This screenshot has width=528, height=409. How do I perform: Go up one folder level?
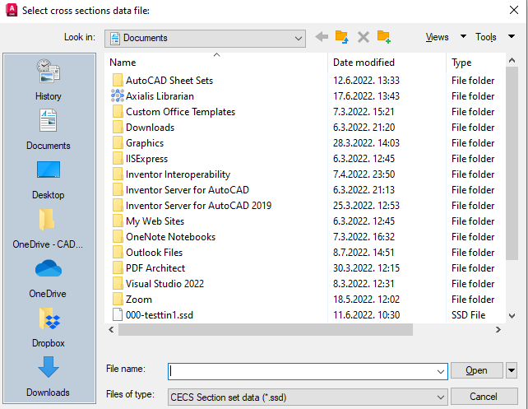pyautogui.click(x=342, y=37)
